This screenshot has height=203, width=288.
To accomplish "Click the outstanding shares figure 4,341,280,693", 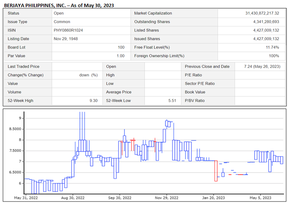I will (266, 22).
